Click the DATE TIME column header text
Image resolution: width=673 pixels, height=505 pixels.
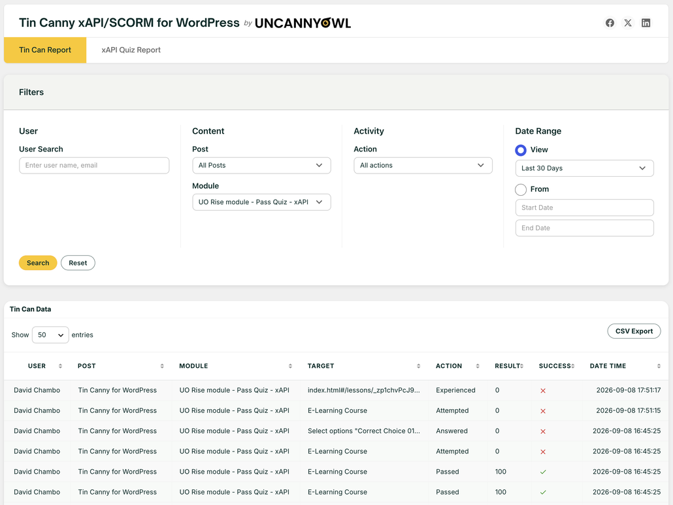click(608, 366)
